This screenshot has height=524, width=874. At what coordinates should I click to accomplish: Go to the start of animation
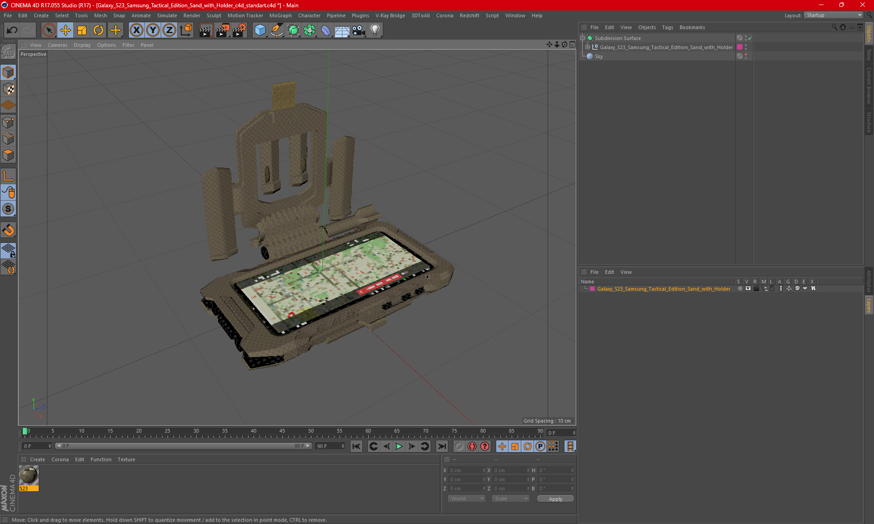click(x=356, y=446)
